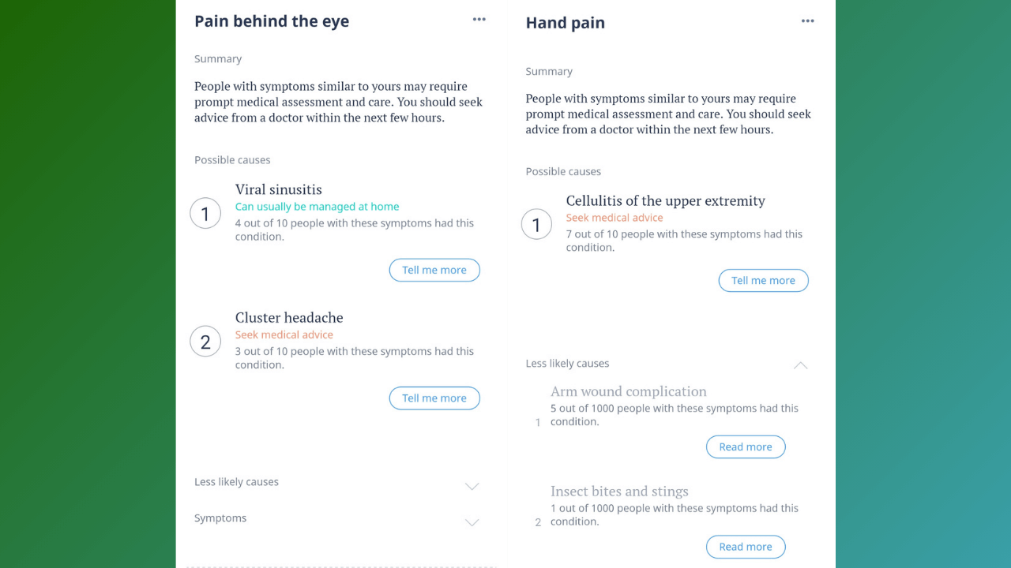
Task: Click Seek medical advice under Cluster headache
Action: point(284,334)
